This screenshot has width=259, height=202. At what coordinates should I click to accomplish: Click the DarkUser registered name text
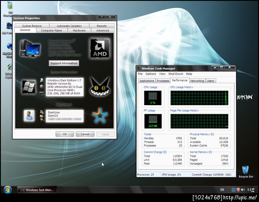click(x=54, y=112)
